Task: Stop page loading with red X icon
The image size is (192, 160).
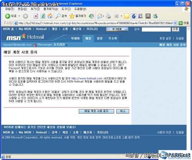Action: click(36, 16)
